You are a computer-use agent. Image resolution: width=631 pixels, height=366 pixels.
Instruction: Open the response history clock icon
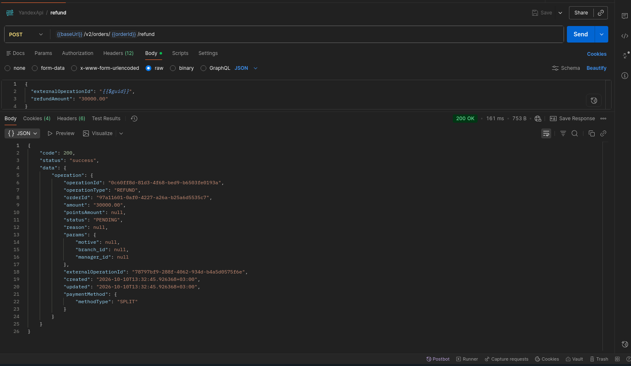(x=134, y=119)
